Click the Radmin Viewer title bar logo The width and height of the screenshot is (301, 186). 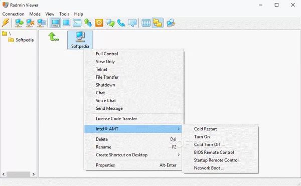click(x=6, y=5)
